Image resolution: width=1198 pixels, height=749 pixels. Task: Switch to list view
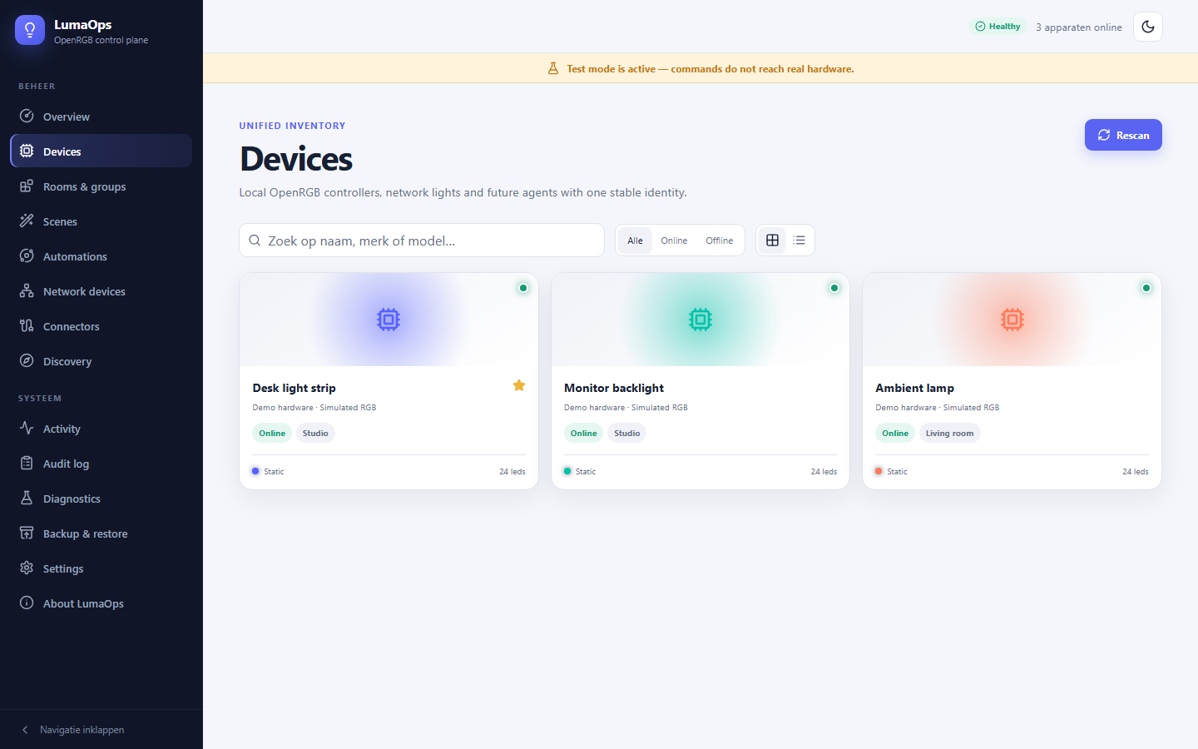point(799,241)
